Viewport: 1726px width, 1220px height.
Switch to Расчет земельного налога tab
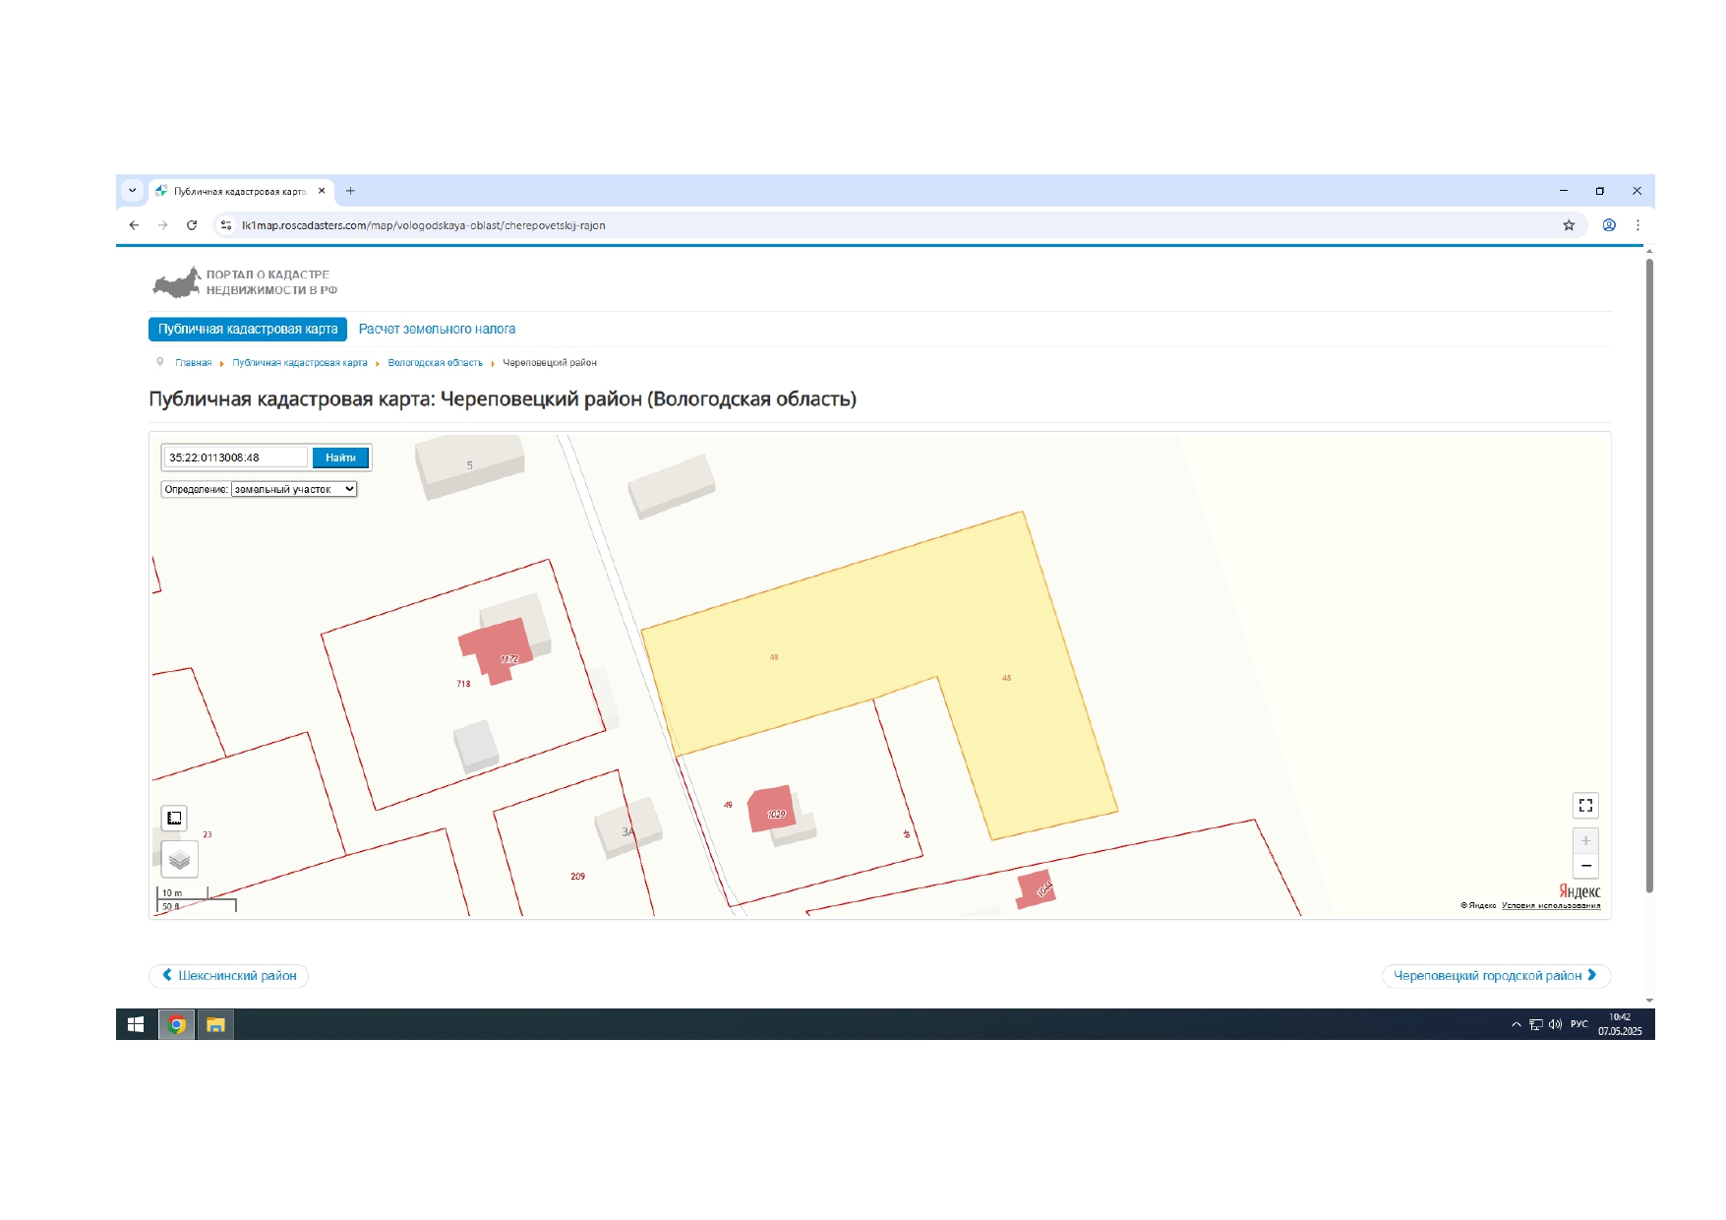click(x=437, y=329)
